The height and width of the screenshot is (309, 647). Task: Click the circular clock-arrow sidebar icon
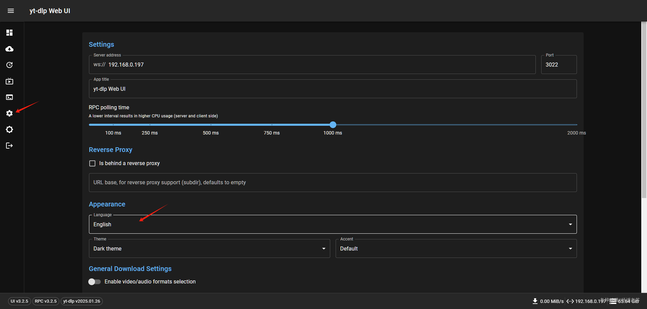tap(9, 65)
